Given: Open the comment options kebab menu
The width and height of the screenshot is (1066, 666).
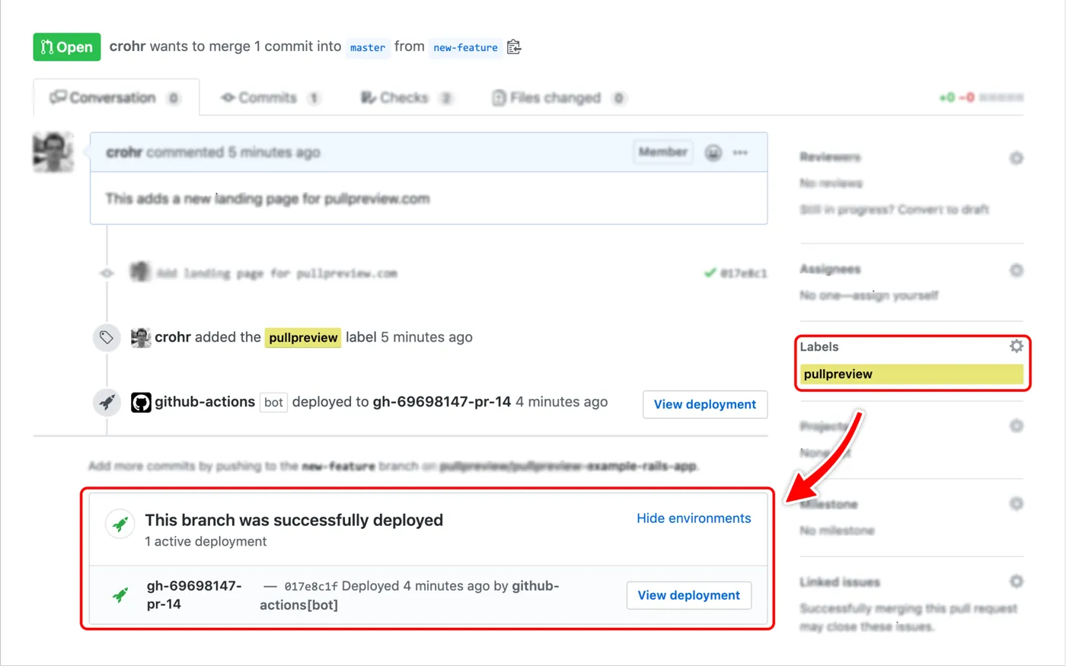Looking at the screenshot, I should (740, 152).
